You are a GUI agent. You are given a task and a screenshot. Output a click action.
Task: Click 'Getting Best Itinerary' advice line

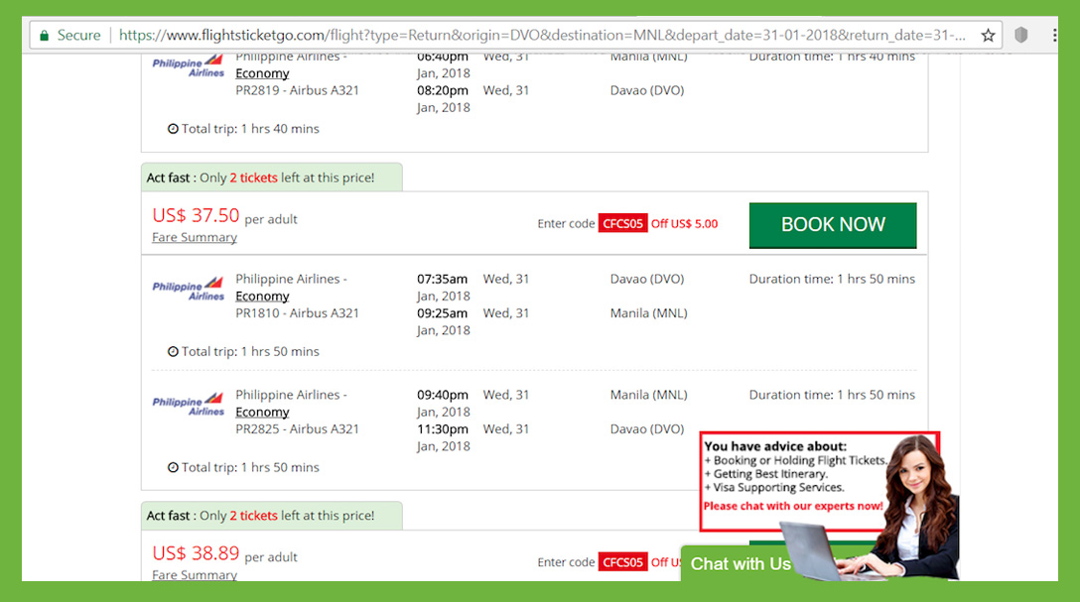[x=765, y=474]
